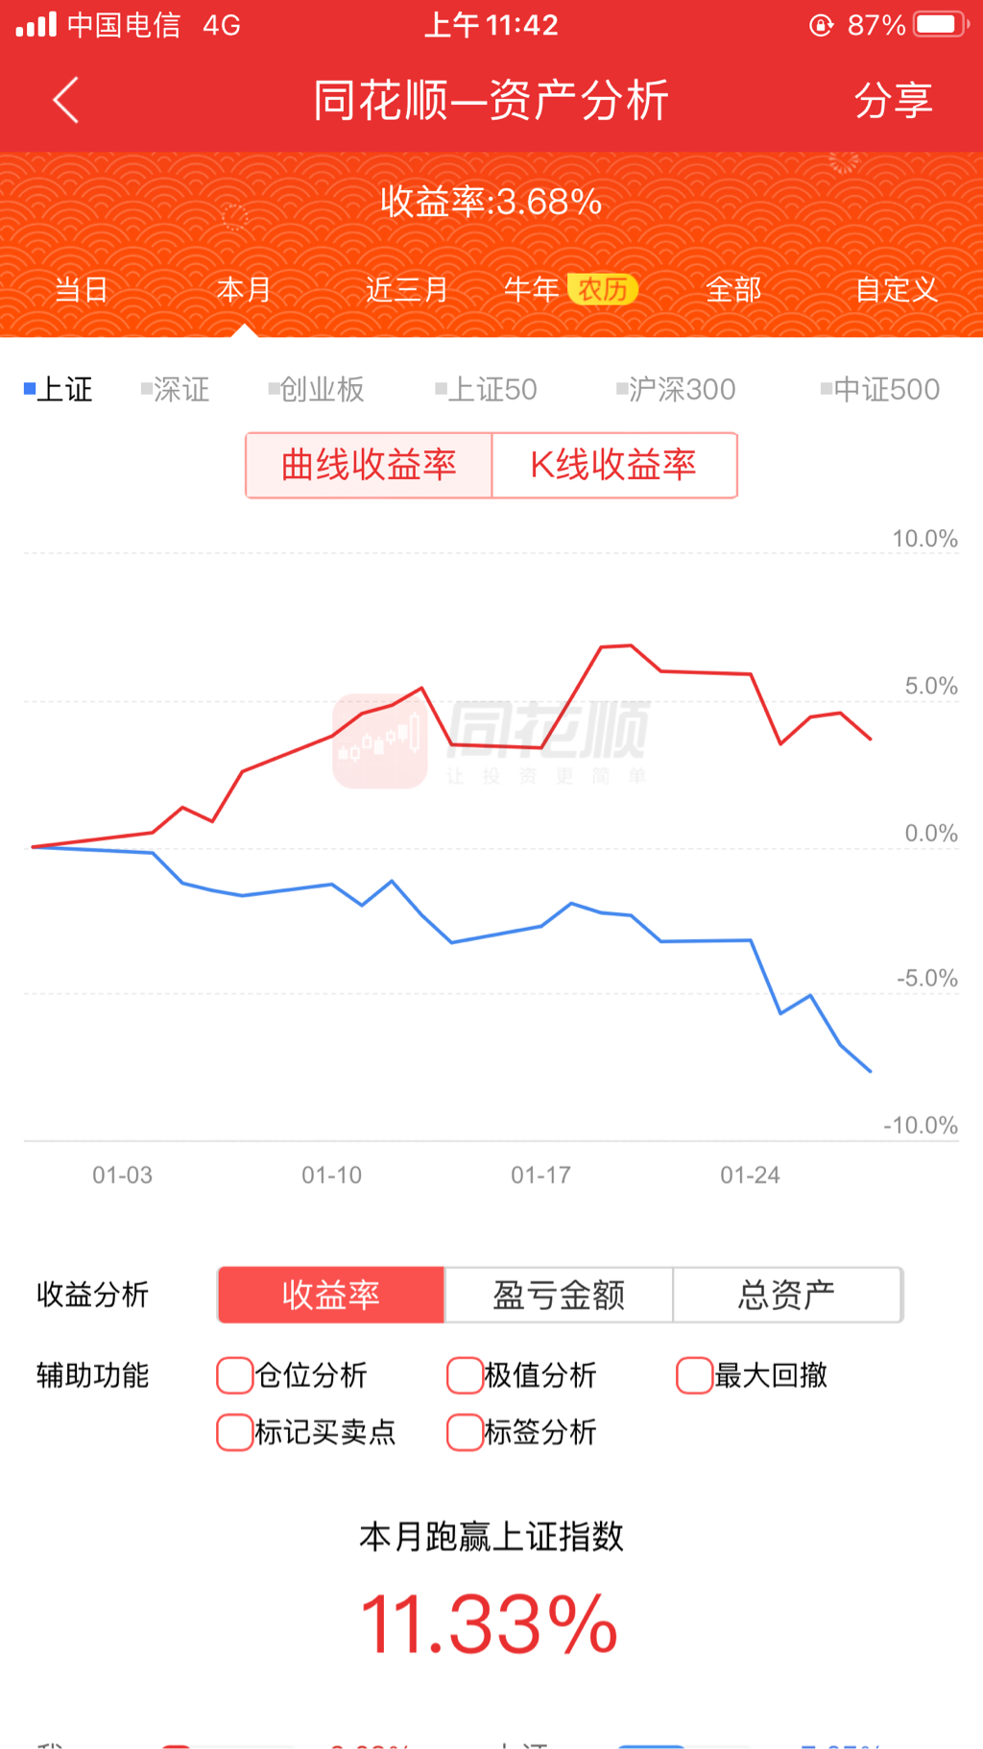Select 深证 index comparison

(176, 389)
